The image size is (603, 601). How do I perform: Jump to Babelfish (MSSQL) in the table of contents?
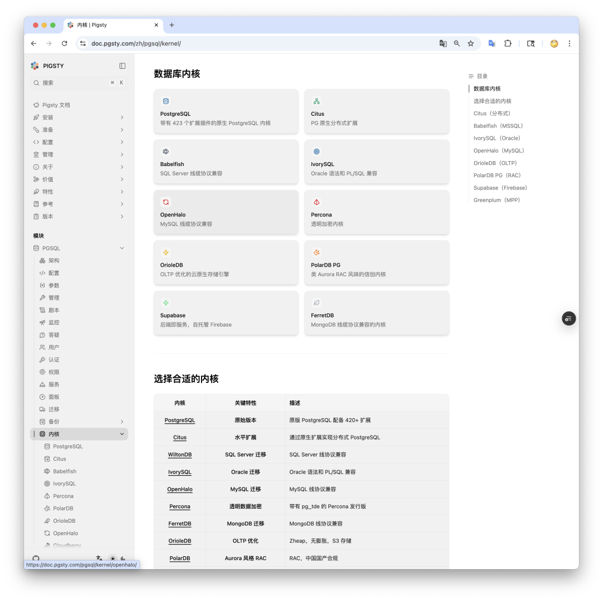pyautogui.click(x=498, y=126)
